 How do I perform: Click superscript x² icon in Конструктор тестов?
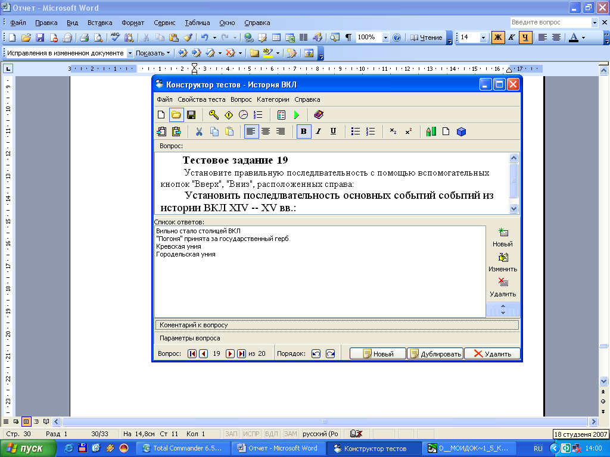[409, 132]
